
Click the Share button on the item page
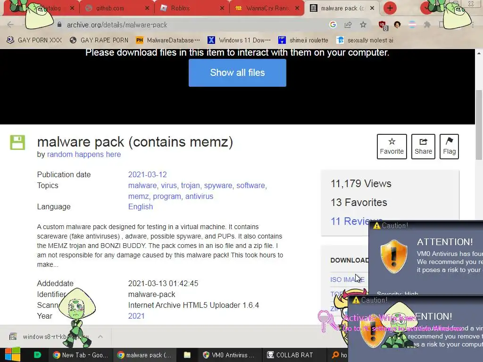point(423,147)
